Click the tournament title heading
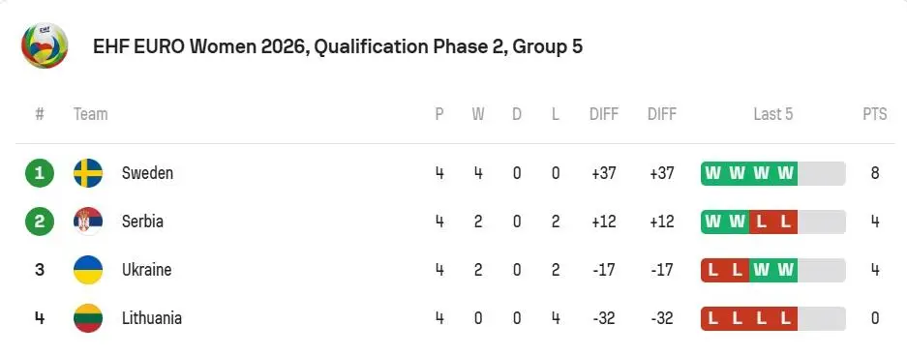The width and height of the screenshot is (907, 355). [338, 46]
